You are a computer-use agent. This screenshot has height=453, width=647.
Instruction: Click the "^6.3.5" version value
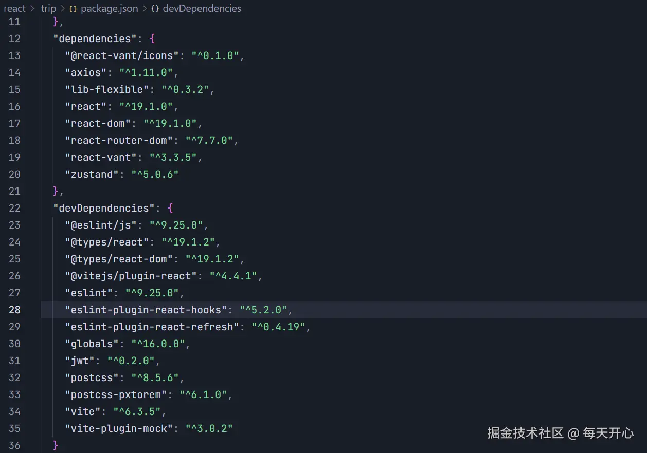pos(137,411)
